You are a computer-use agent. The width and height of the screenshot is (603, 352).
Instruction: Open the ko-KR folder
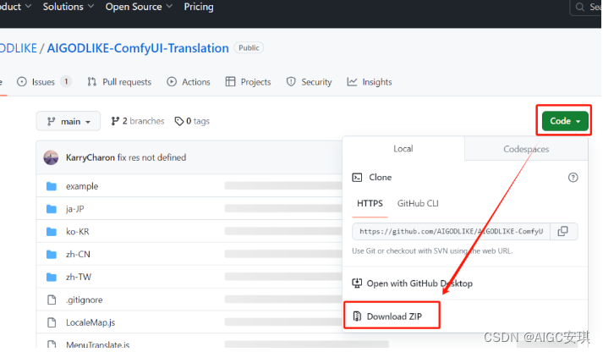coord(77,232)
